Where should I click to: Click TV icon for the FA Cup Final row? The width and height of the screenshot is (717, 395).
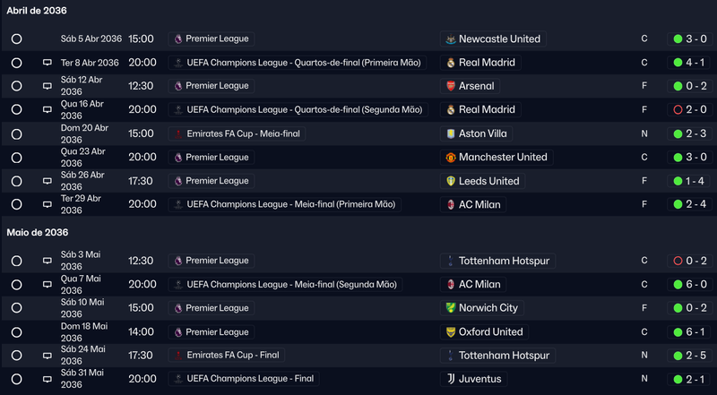48,356
